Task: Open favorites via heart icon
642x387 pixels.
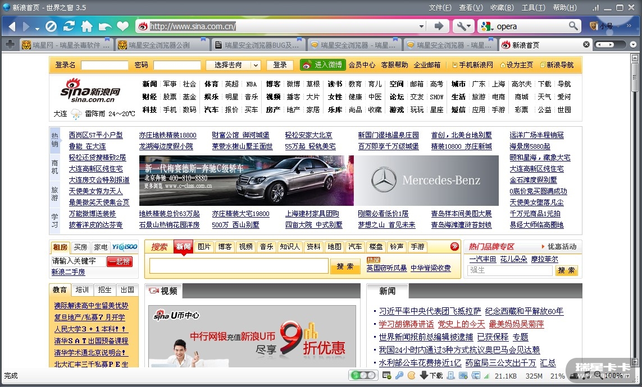Action: pyautogui.click(x=123, y=26)
